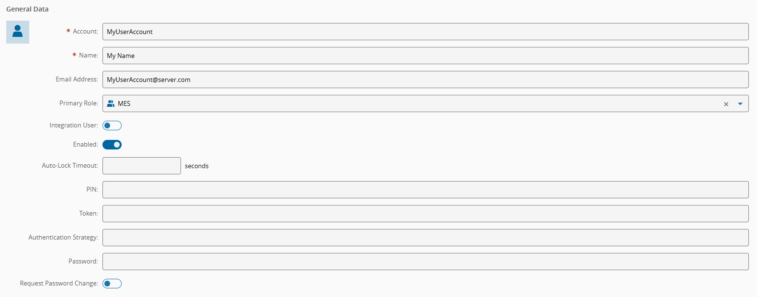This screenshot has height=297, width=757.
Task: Click the 'Integration User:' label text
Action: (x=74, y=126)
